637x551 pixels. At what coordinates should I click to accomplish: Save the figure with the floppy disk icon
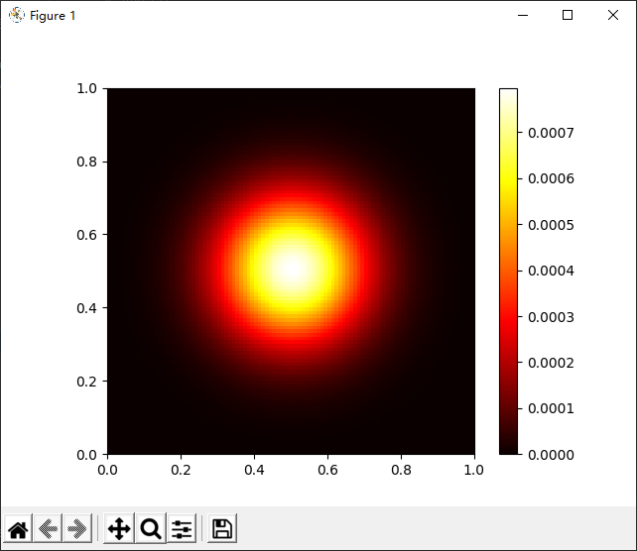(222, 528)
